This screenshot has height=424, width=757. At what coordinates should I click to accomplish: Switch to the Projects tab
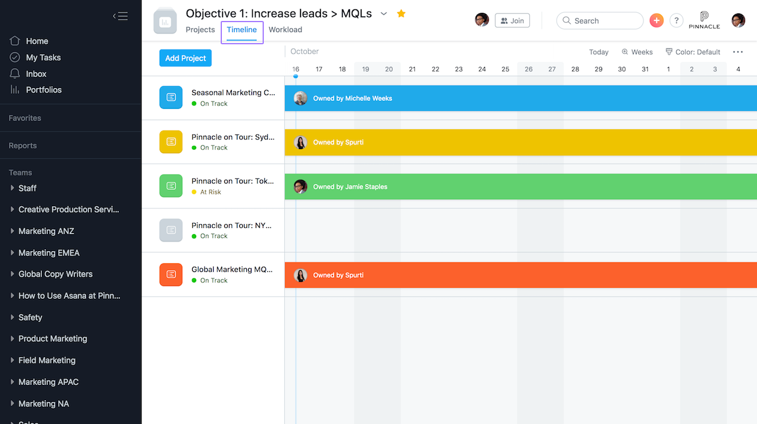pyautogui.click(x=200, y=30)
